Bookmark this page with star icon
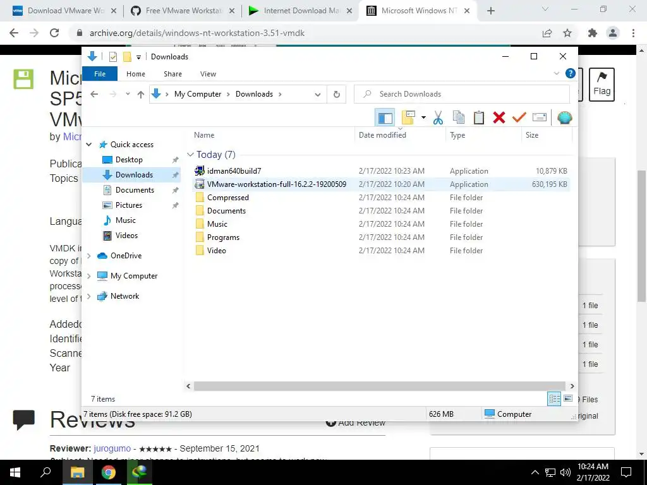 [567, 33]
